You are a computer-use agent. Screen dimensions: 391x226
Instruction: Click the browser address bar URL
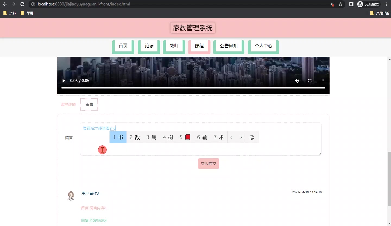84,4
